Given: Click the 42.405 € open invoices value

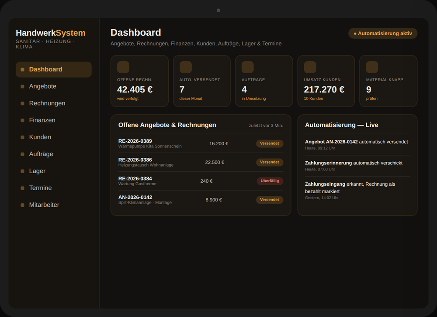Looking at the screenshot, I should [x=135, y=89].
